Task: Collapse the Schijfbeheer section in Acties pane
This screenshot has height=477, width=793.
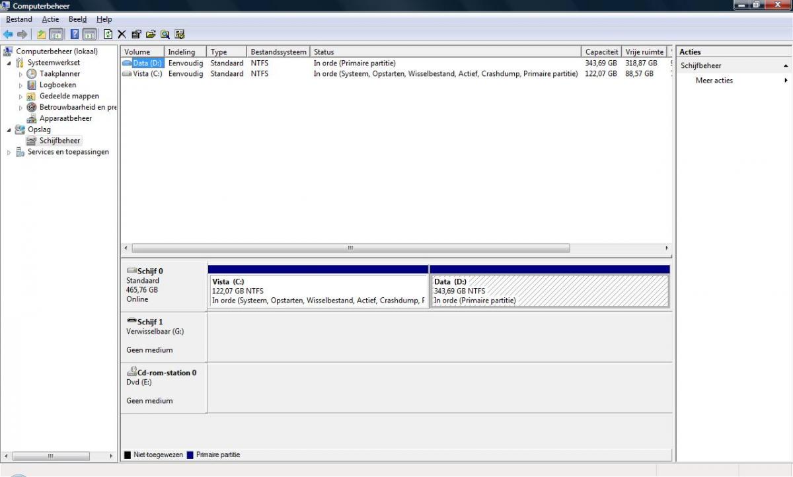Action: coord(786,66)
